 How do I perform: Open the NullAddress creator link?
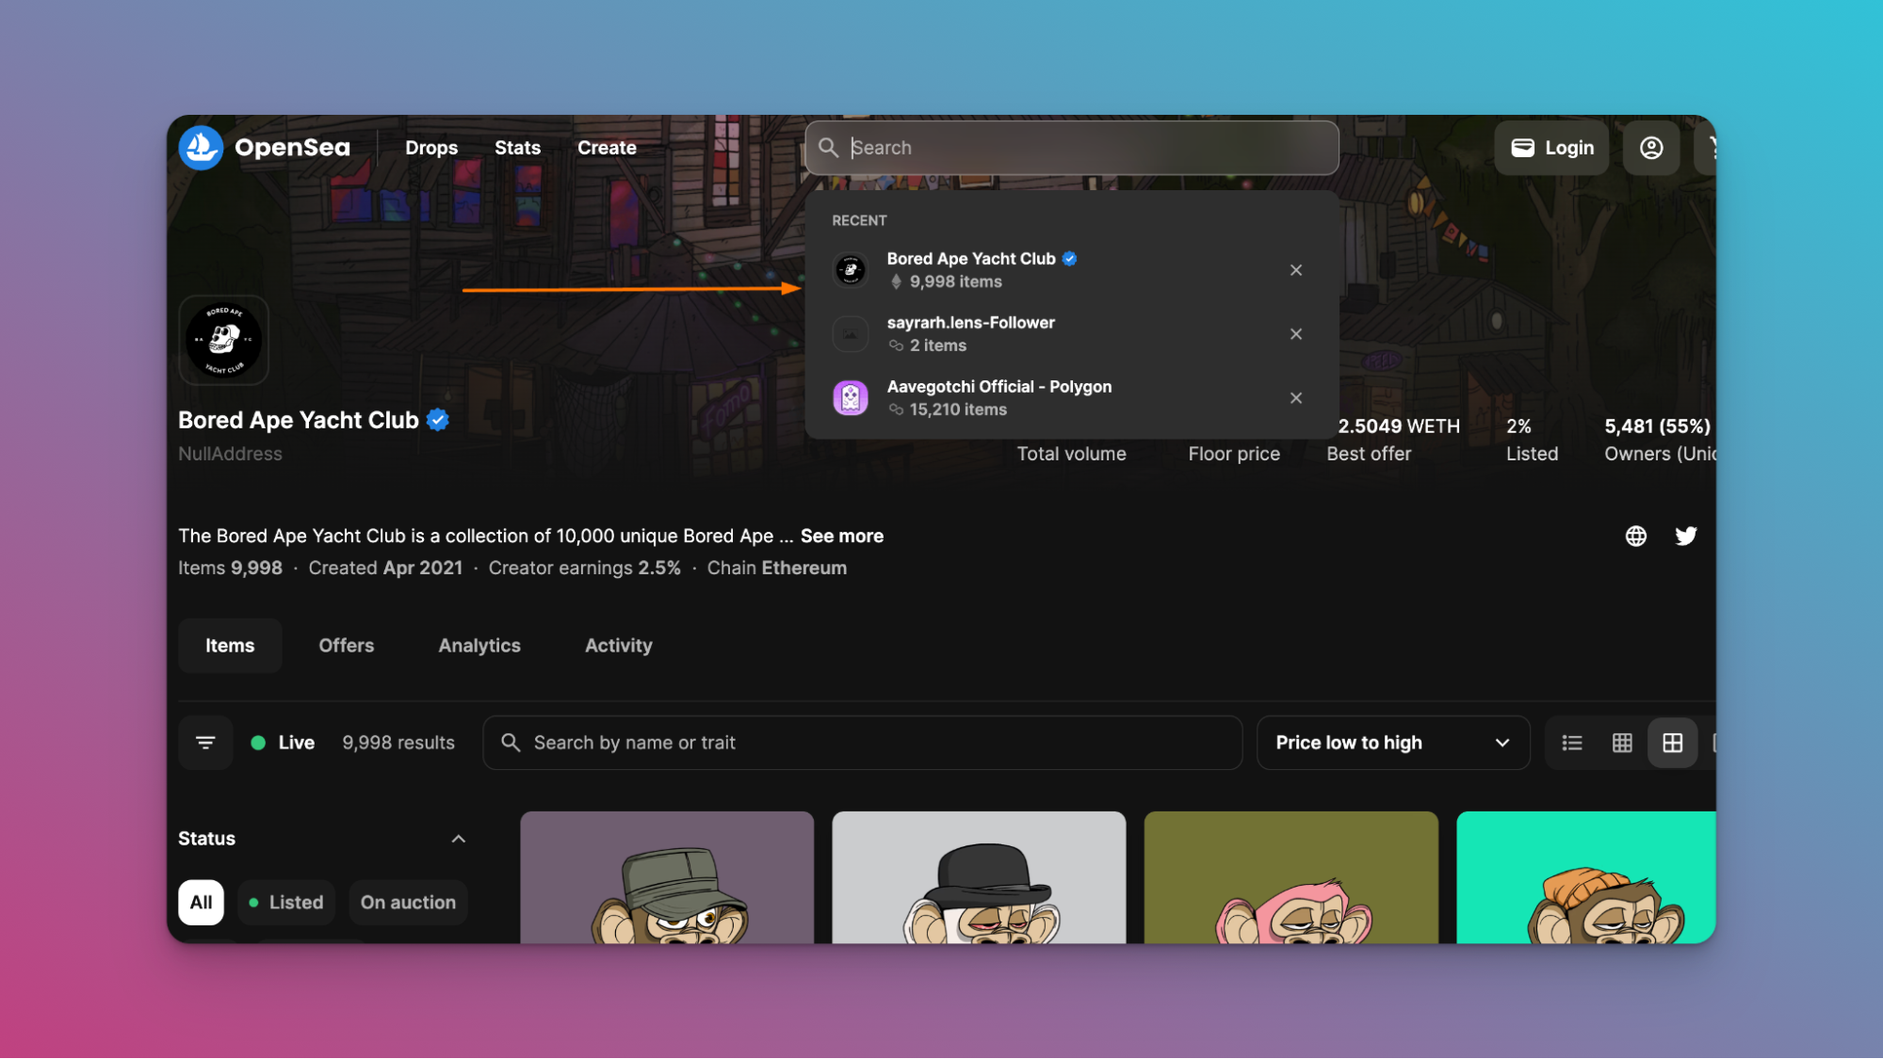[230, 454]
